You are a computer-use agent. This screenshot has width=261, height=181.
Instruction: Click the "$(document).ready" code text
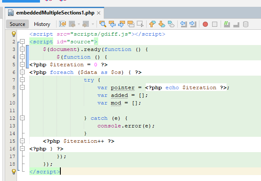coord(72,49)
